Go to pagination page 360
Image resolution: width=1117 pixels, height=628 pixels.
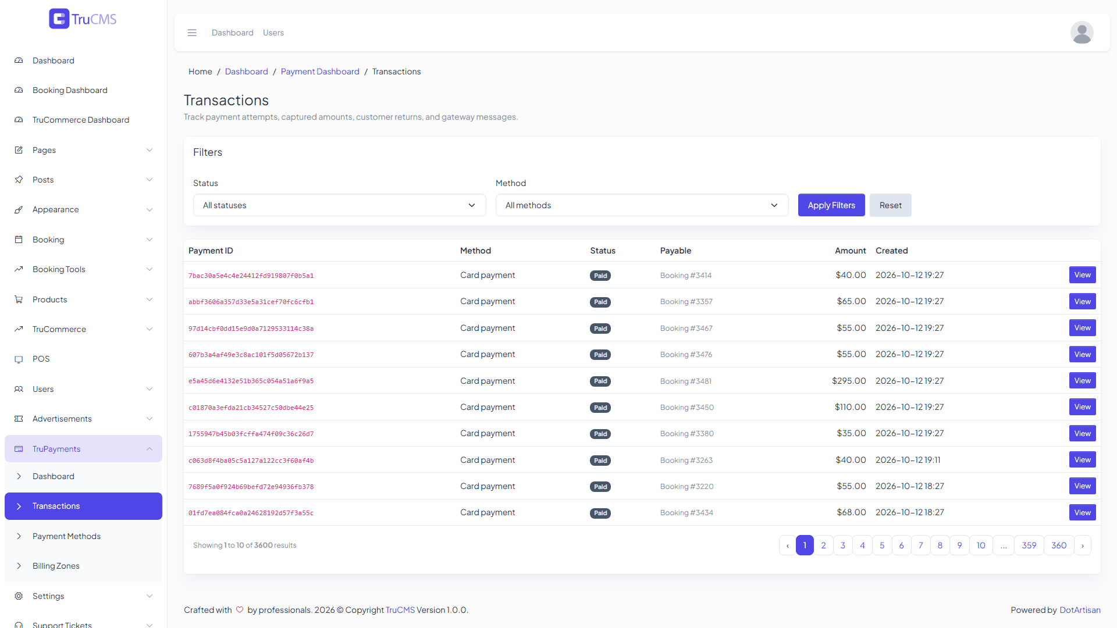(x=1059, y=545)
